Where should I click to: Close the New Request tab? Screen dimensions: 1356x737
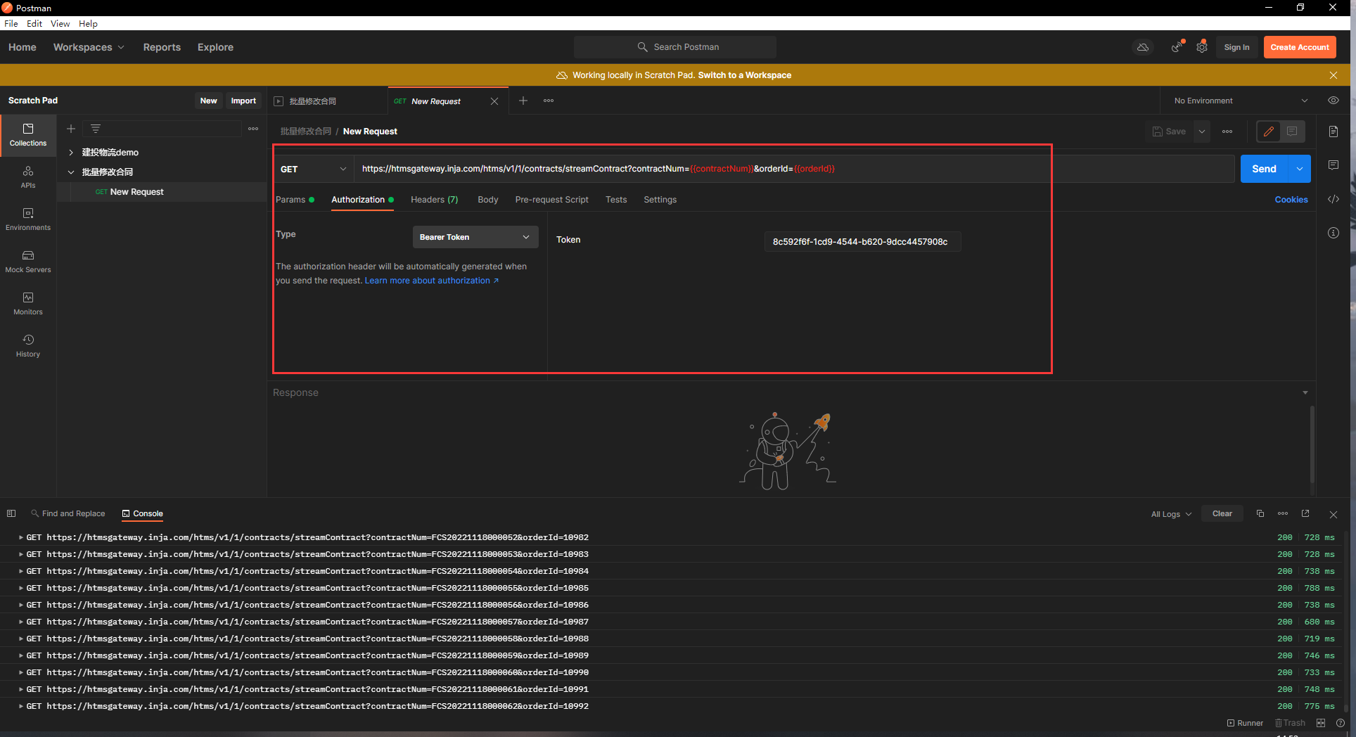[x=494, y=101]
